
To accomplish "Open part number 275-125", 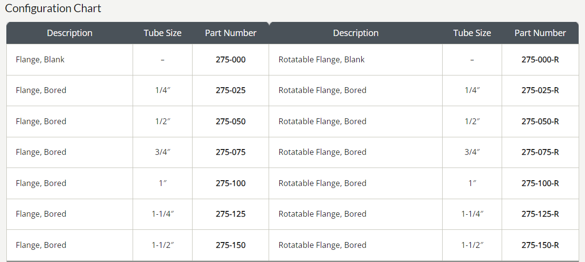I will point(231,214).
